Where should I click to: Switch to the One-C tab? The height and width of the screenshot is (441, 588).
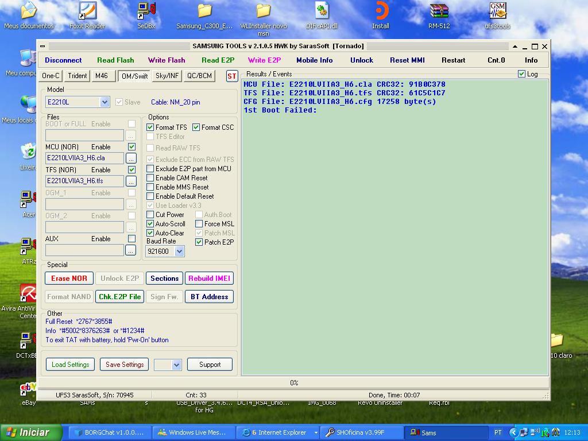point(51,76)
